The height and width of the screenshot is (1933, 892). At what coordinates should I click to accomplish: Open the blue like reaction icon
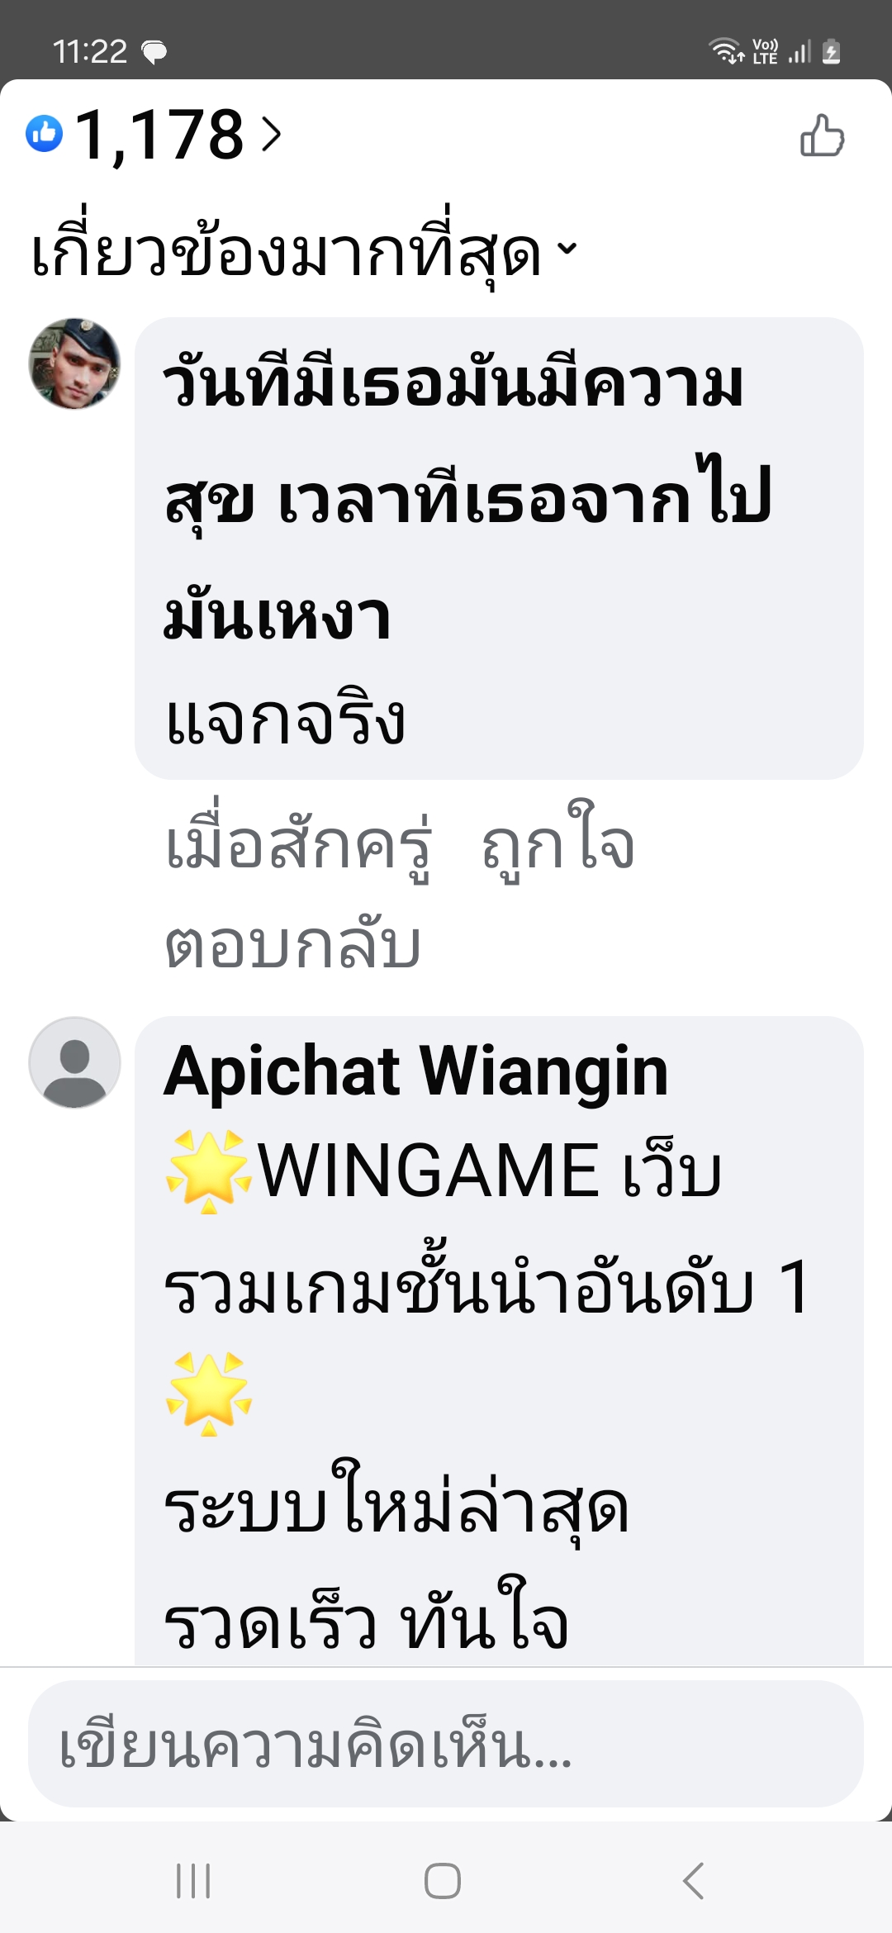point(45,134)
